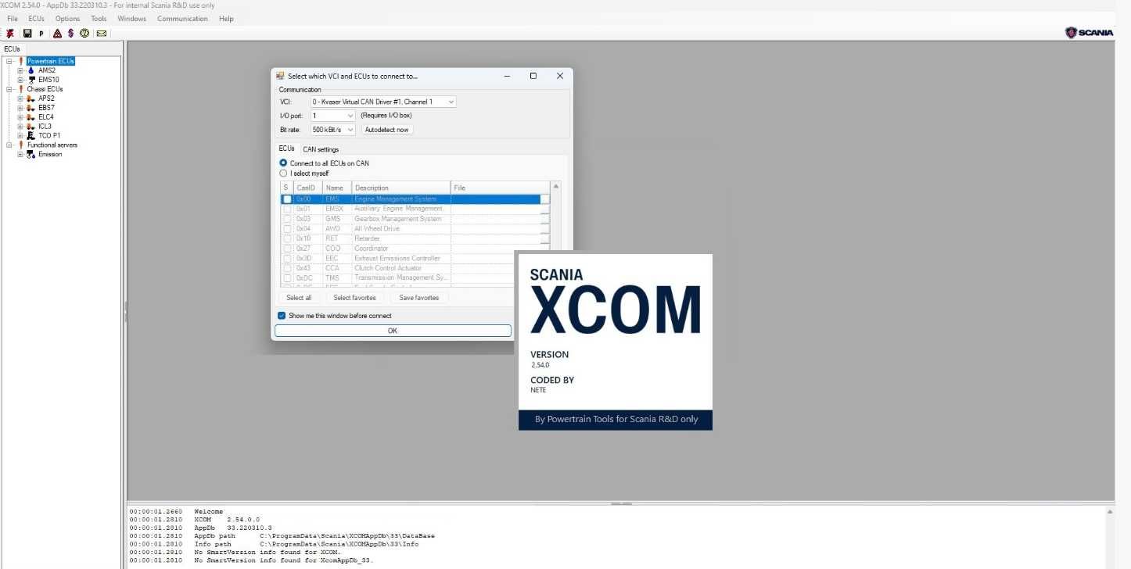Click the round yellow-green toolbar icon
This screenshot has height=569, width=1131.
click(84, 34)
